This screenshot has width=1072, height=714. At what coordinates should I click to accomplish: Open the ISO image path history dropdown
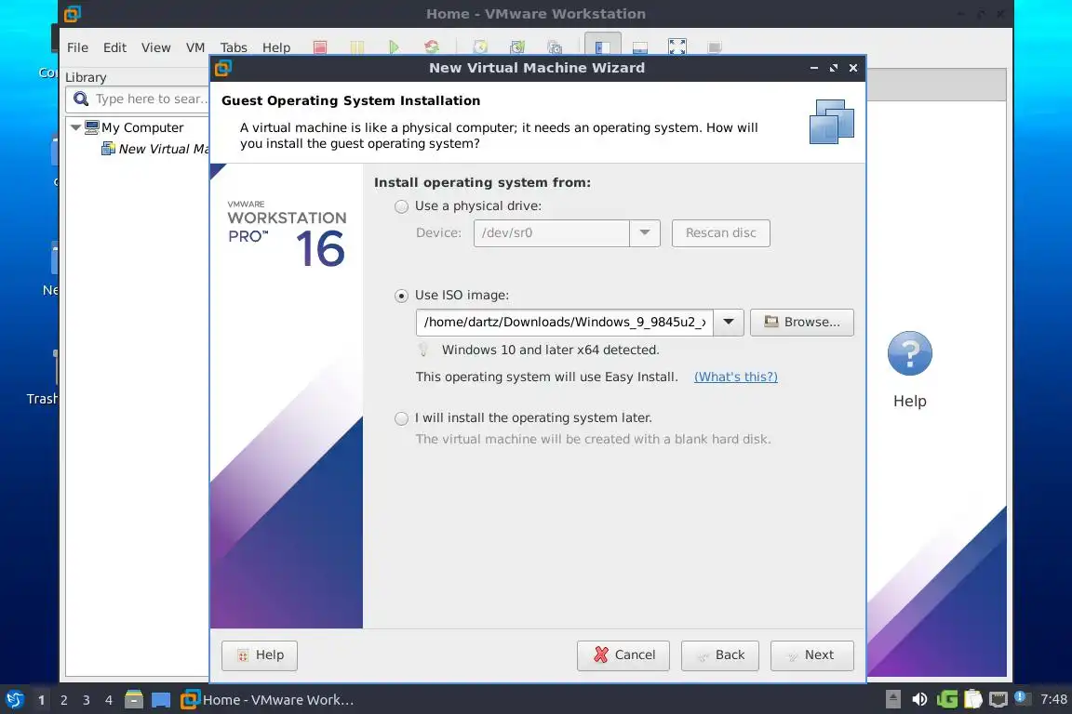[729, 323]
